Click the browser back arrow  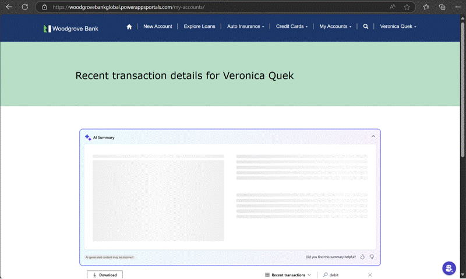click(x=8, y=7)
